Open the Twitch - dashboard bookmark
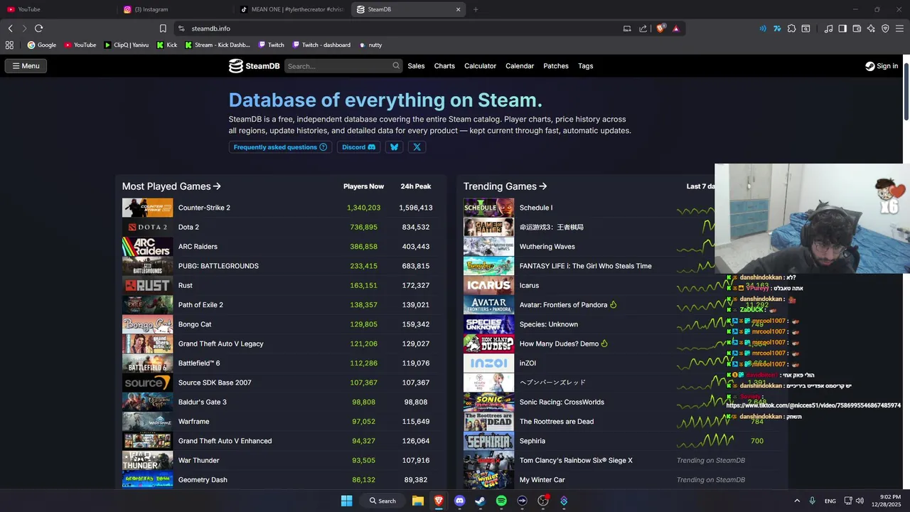910x512 pixels. pyautogui.click(x=321, y=45)
